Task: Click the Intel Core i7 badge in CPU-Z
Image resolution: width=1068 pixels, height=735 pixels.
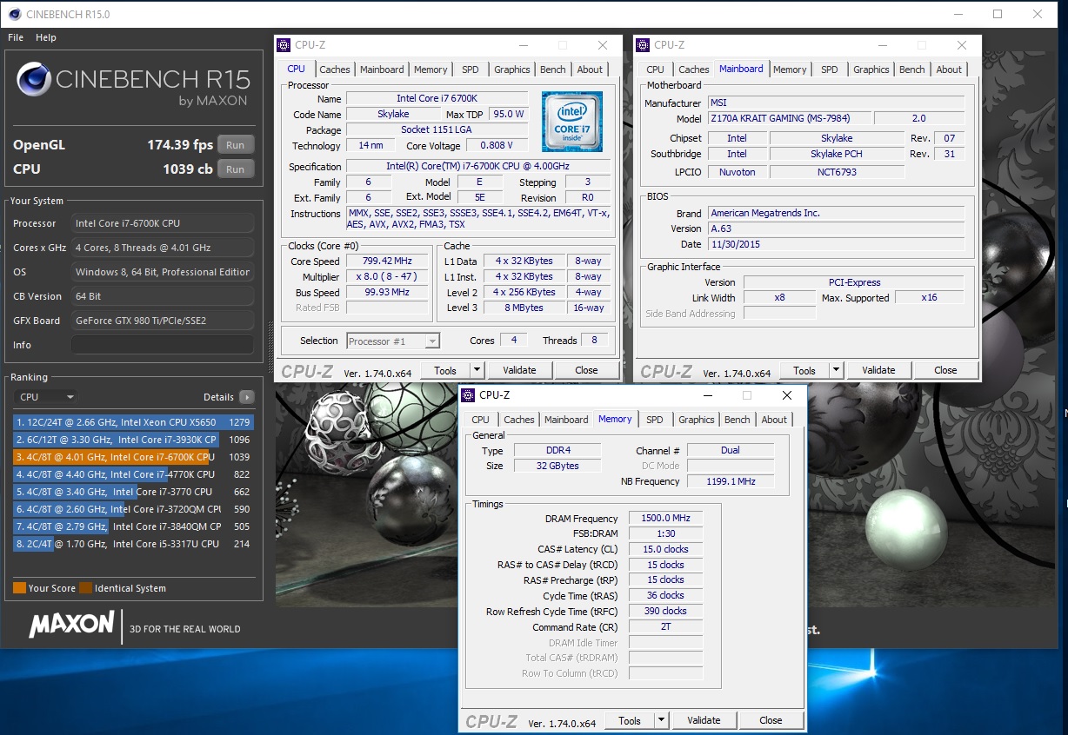Action: (571, 122)
